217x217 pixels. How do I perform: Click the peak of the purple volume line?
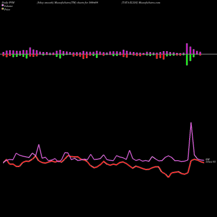(x=191, y=123)
